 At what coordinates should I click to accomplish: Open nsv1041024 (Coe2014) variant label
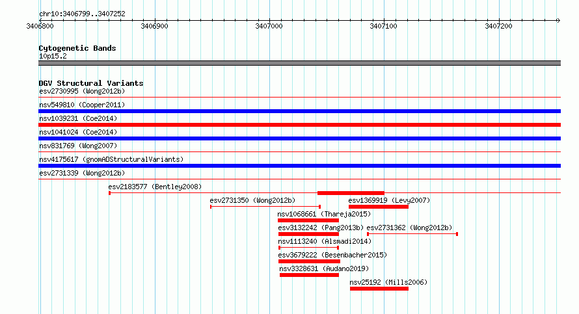78,132
